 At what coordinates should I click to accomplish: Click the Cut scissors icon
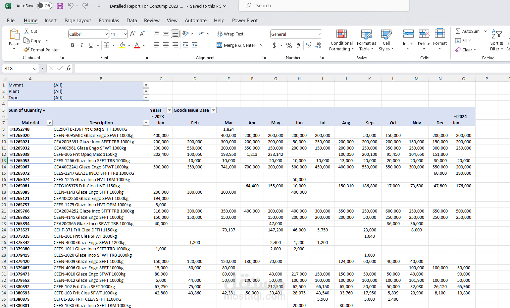26,31
